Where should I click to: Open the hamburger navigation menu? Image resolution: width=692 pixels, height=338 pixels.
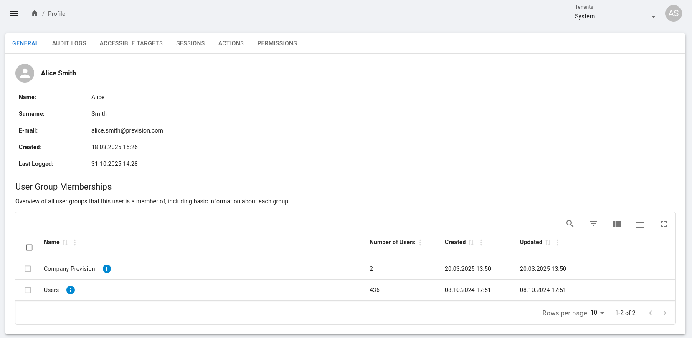tap(14, 13)
